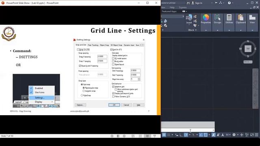Click the ribbon minimize toggle icon after Featured Apps
The height and width of the screenshot is (146, 260).
[184, 11]
